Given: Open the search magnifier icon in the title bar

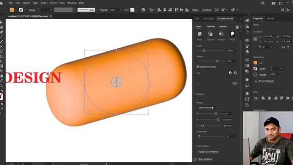Looking at the screenshot, I should (263, 3).
